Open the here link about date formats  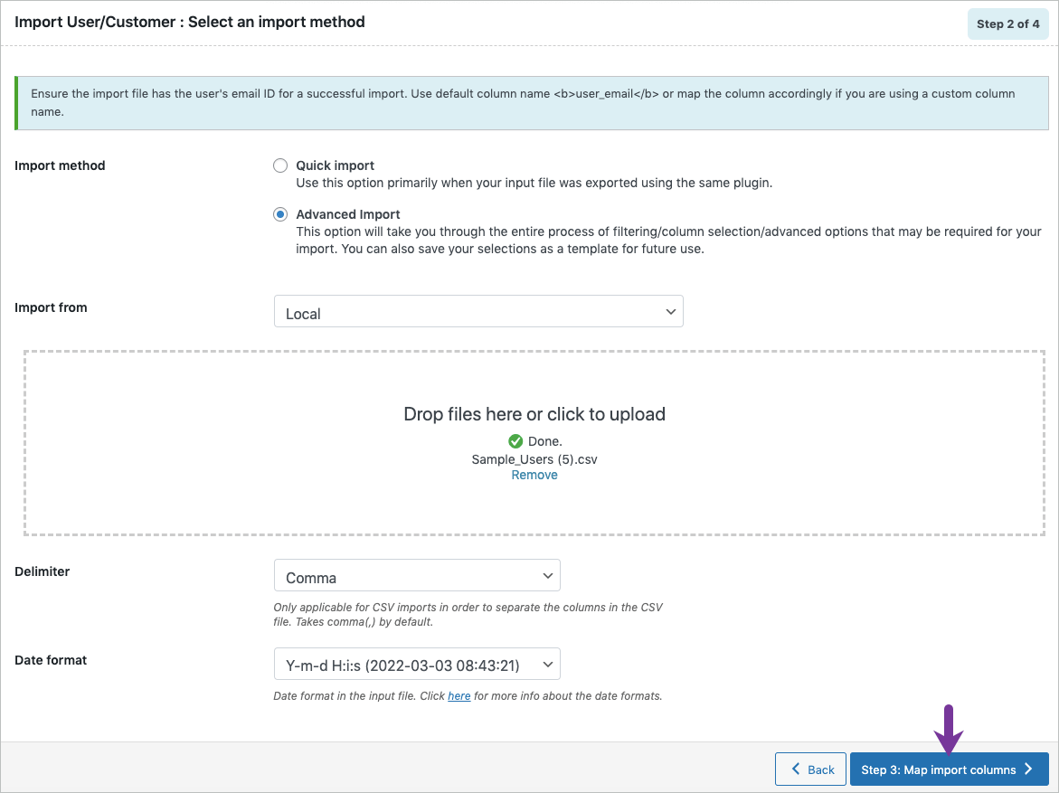(x=459, y=695)
